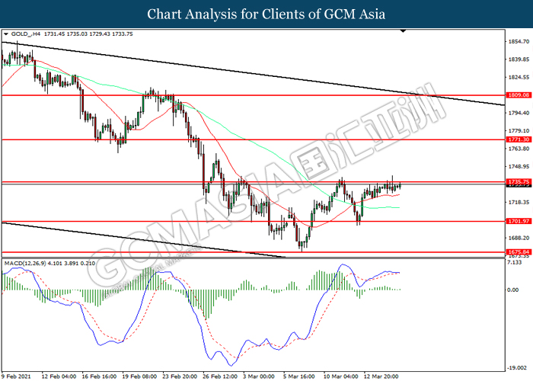Image resolution: width=533 pixels, height=381 pixels.
Task: Click the chart shift marker triangle at top
Action: pos(403,31)
